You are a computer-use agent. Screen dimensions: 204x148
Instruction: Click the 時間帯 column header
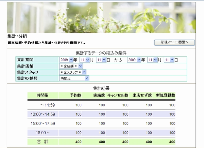click(43, 95)
